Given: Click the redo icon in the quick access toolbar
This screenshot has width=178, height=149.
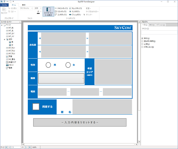Looking at the screenshot, I should tap(11, 1).
